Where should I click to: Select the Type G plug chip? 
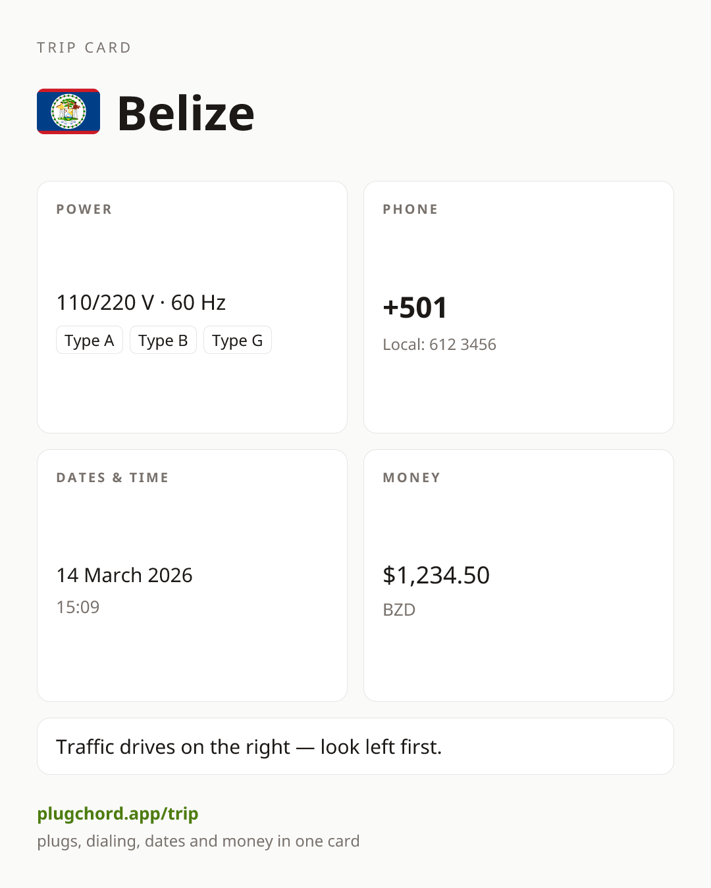pyautogui.click(x=238, y=340)
